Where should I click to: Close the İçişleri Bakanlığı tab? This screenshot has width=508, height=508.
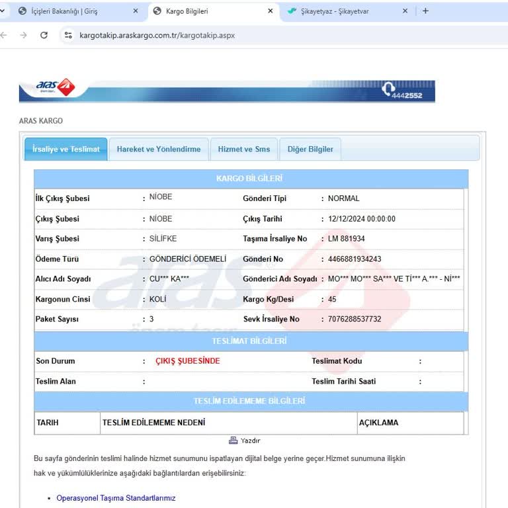(136, 11)
